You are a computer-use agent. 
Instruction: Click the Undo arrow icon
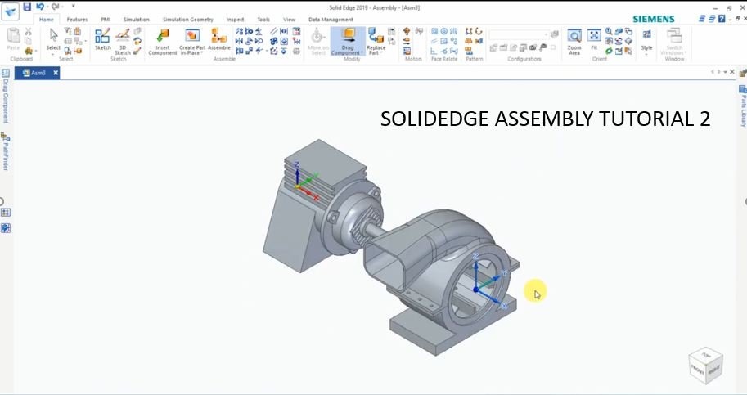click(x=40, y=7)
